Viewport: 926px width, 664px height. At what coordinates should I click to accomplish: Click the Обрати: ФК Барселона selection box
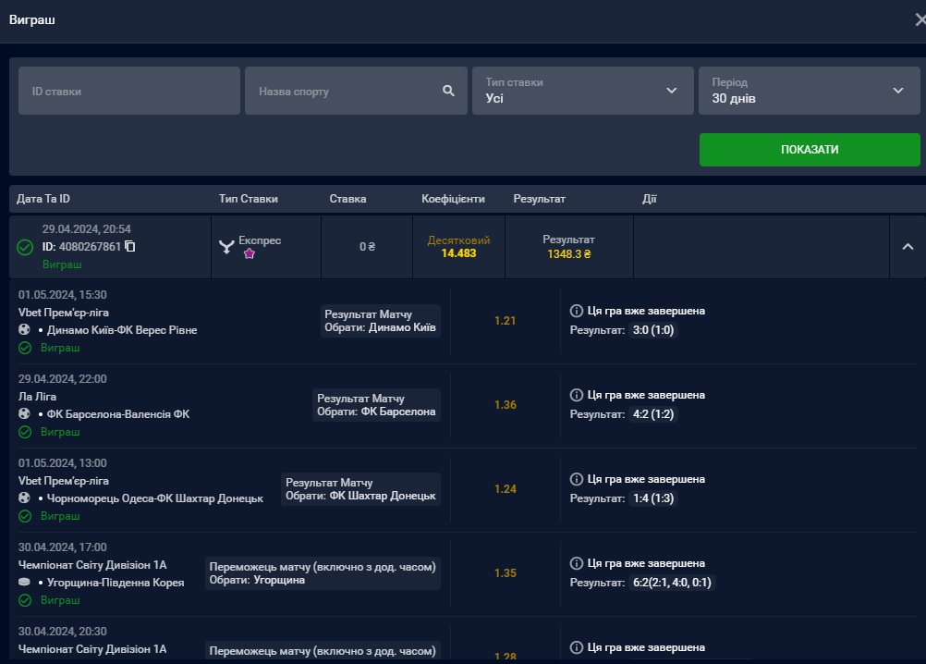click(x=376, y=405)
